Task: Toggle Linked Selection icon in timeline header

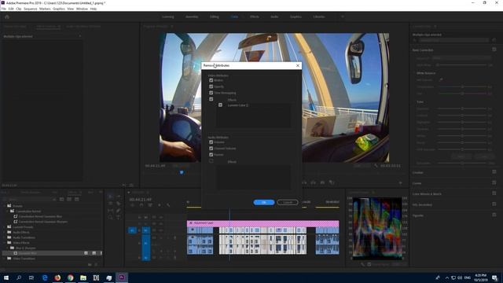Action: pos(150,205)
